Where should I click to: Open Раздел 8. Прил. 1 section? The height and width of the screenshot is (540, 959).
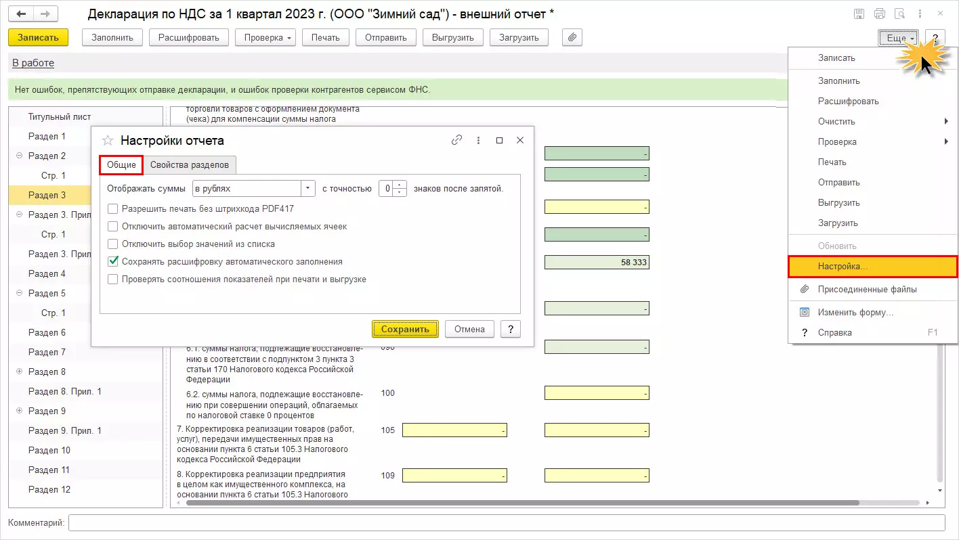point(65,392)
